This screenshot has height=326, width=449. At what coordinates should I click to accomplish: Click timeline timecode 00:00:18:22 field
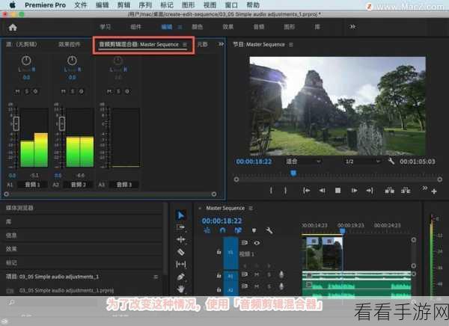(x=222, y=221)
